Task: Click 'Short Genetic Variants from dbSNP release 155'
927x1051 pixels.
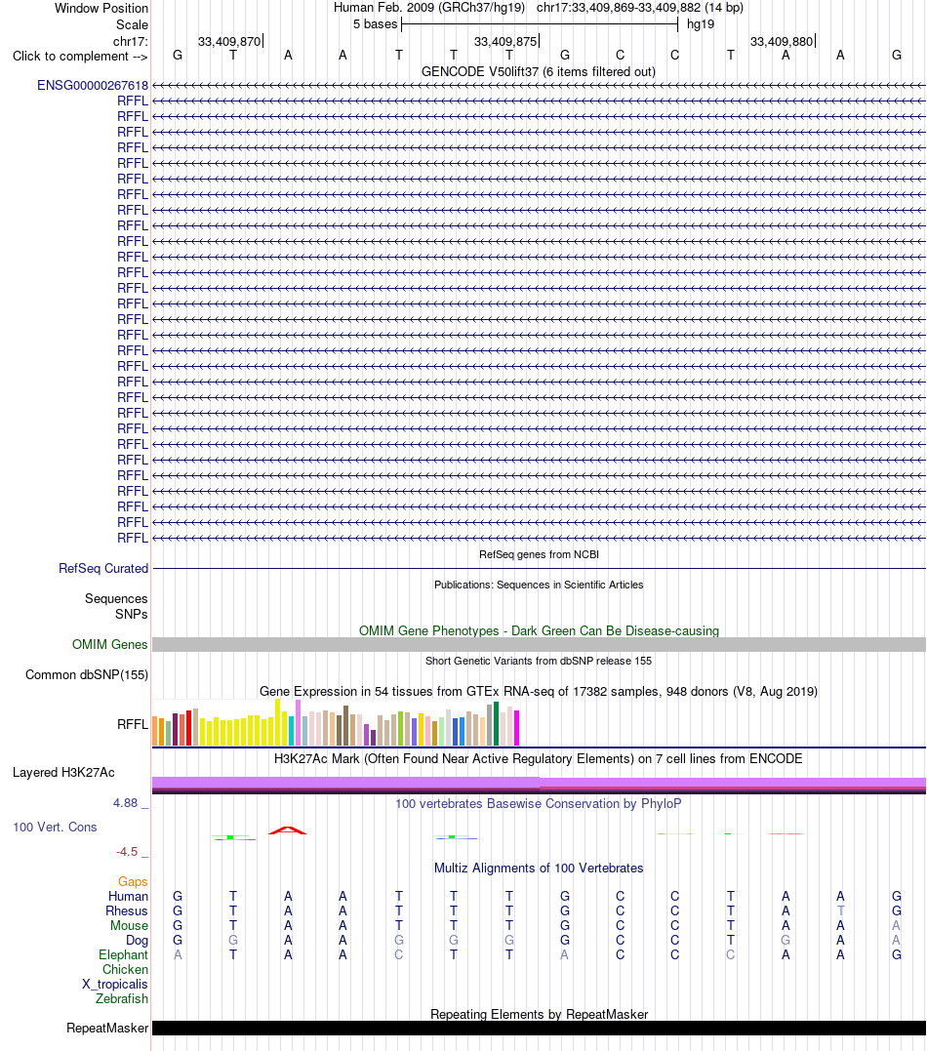Action: pos(539,661)
